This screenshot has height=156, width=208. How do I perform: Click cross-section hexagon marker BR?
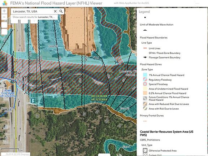click(97, 112)
